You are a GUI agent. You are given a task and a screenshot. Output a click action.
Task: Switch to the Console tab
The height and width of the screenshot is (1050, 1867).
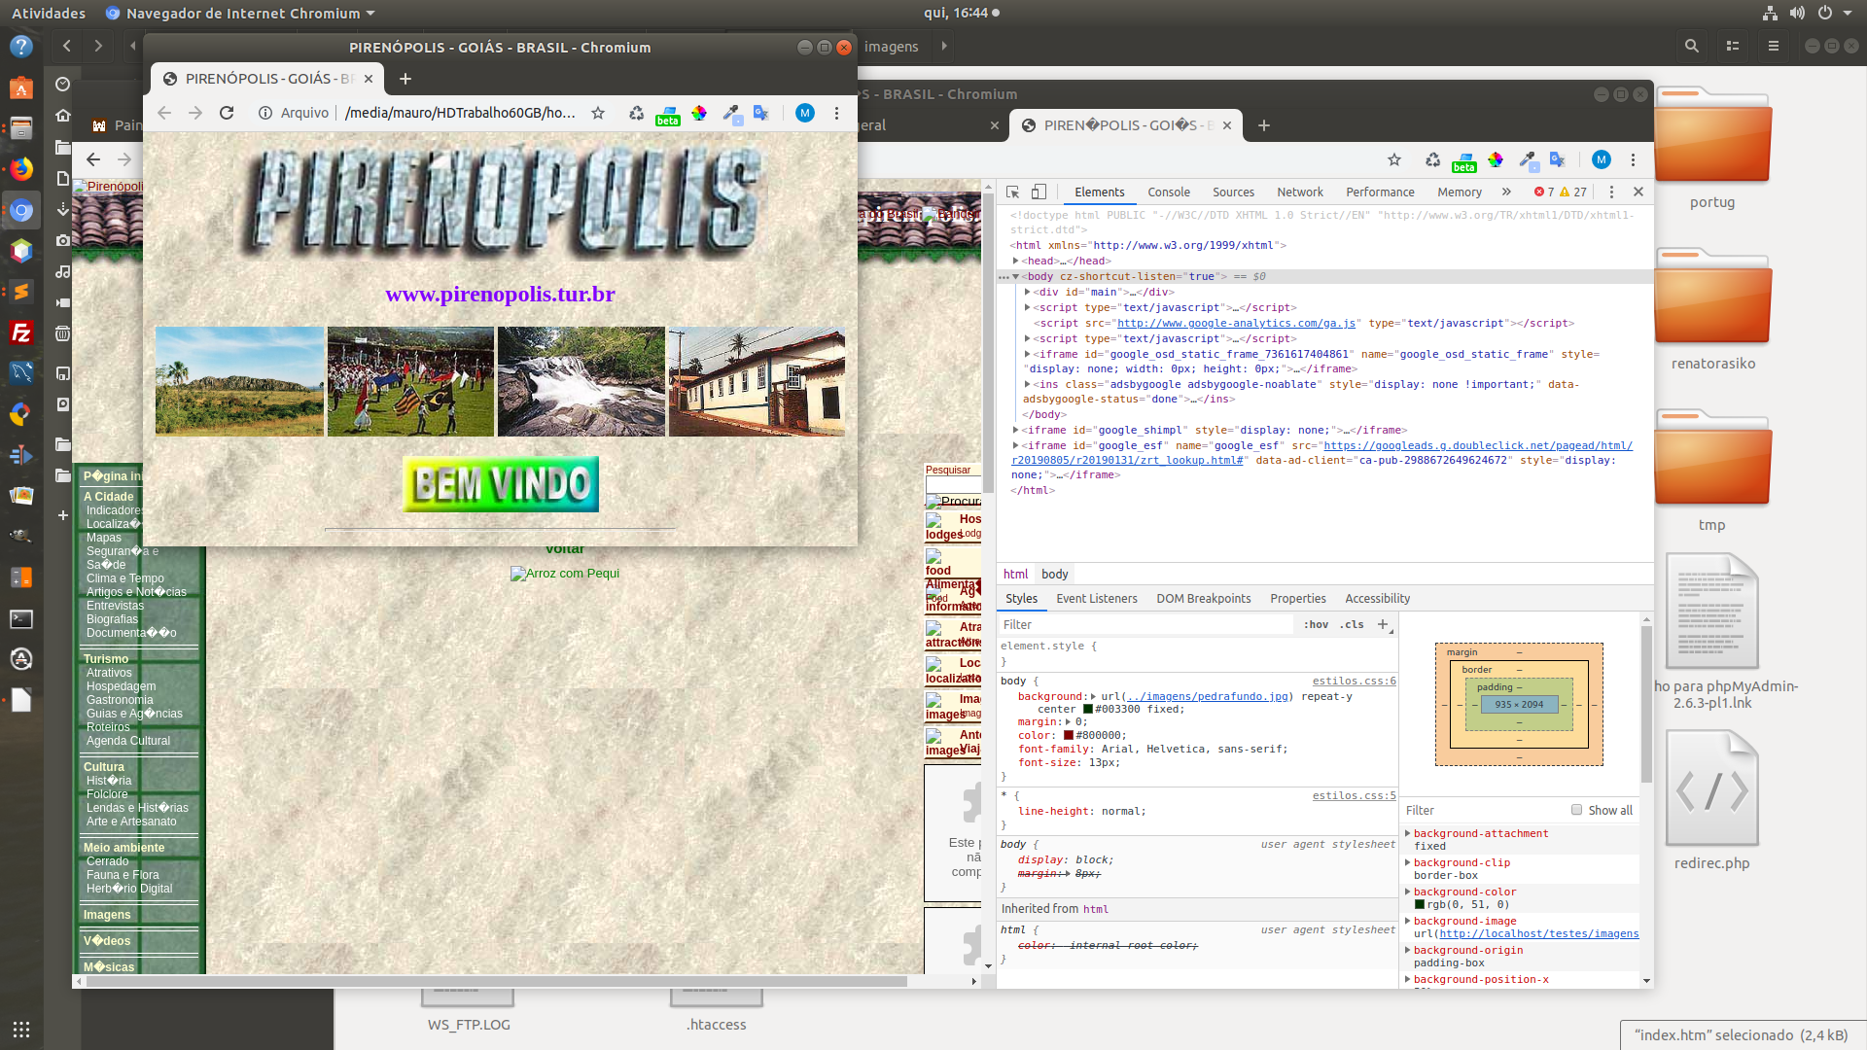(x=1168, y=192)
